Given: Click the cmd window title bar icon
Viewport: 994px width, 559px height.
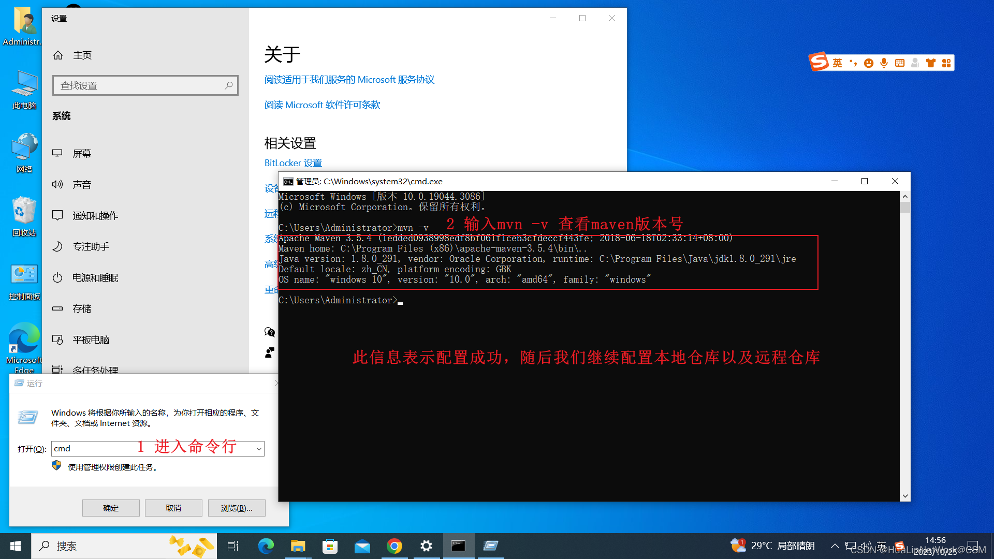Looking at the screenshot, I should pyautogui.click(x=288, y=182).
